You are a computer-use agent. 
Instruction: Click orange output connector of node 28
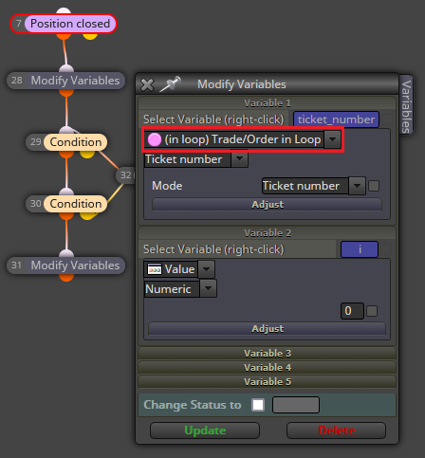click(66, 93)
